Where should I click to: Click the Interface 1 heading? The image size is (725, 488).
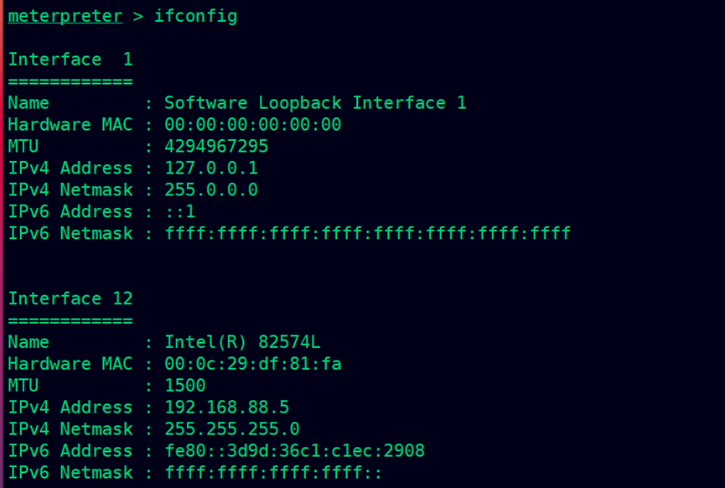(70, 60)
